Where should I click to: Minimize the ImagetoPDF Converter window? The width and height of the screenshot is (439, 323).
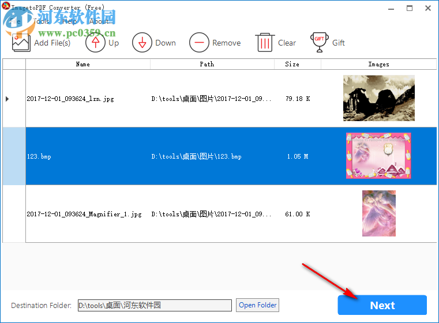pyautogui.click(x=391, y=9)
